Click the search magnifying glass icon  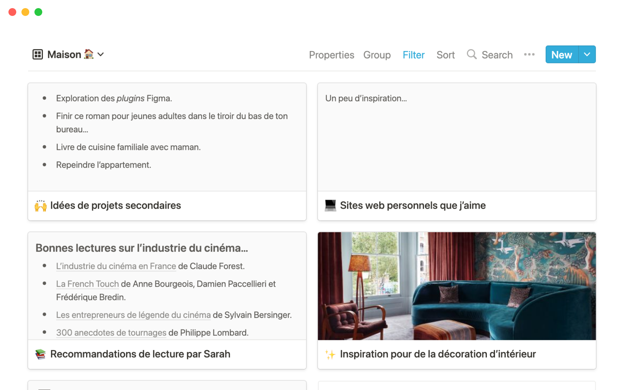(472, 54)
